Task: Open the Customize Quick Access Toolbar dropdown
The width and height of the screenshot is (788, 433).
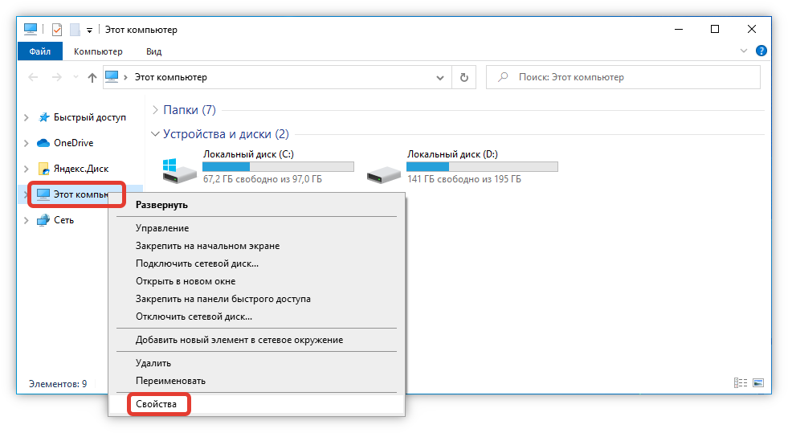Action: (89, 30)
